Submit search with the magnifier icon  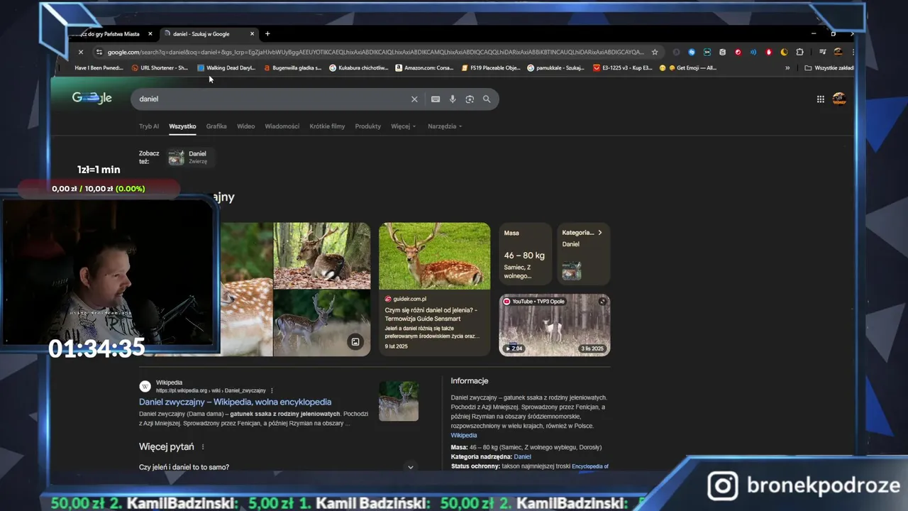pyautogui.click(x=487, y=99)
